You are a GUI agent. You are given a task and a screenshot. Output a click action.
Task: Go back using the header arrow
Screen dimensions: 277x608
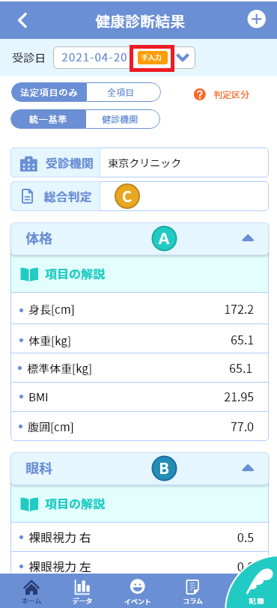pyautogui.click(x=23, y=20)
